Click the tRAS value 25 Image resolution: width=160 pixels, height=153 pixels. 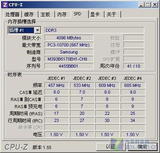133,113
